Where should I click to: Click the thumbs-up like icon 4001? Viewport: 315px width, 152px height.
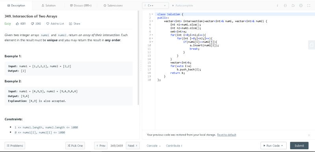pyautogui.click(x=17, y=24)
